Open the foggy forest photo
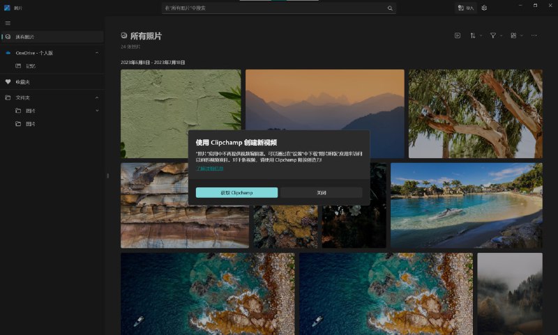The height and width of the screenshot is (335, 558). tap(510, 294)
